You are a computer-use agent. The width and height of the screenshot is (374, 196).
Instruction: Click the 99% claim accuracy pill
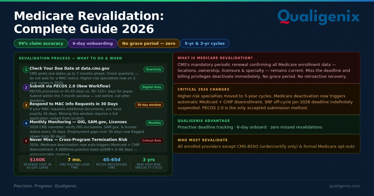coord(41,44)
